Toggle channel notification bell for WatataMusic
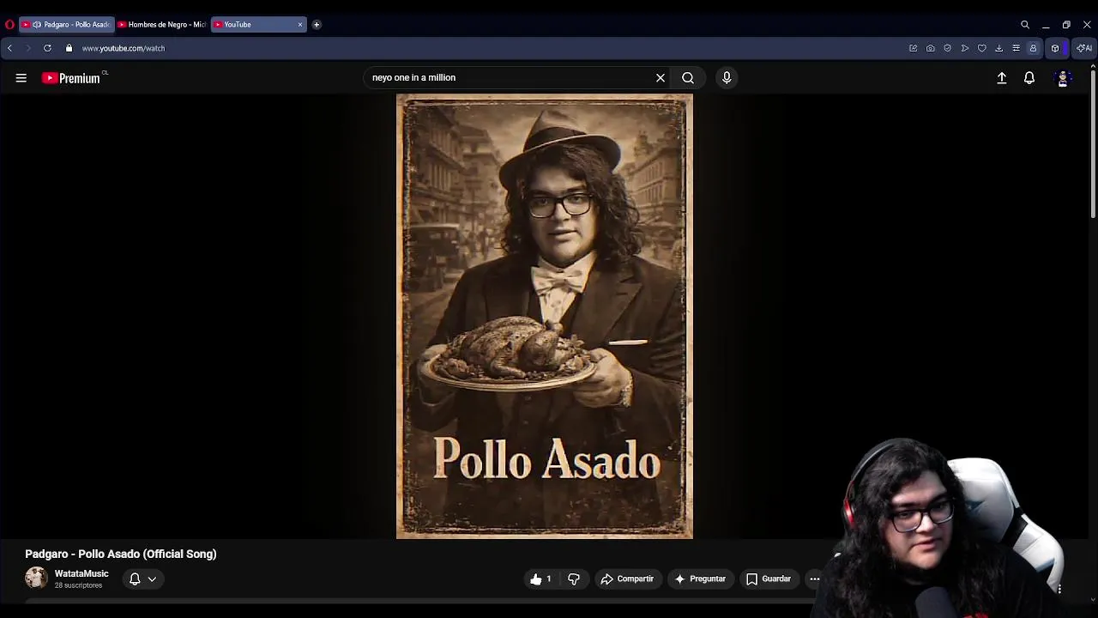Image resolution: width=1098 pixels, height=618 pixels. (x=135, y=579)
